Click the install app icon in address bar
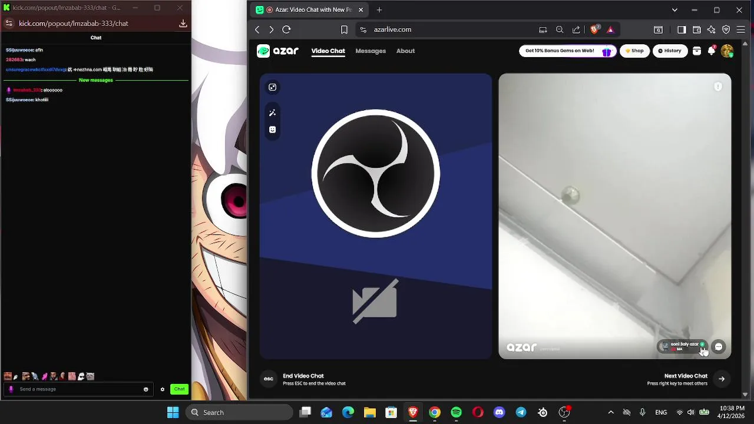This screenshot has height=424, width=754. click(543, 29)
